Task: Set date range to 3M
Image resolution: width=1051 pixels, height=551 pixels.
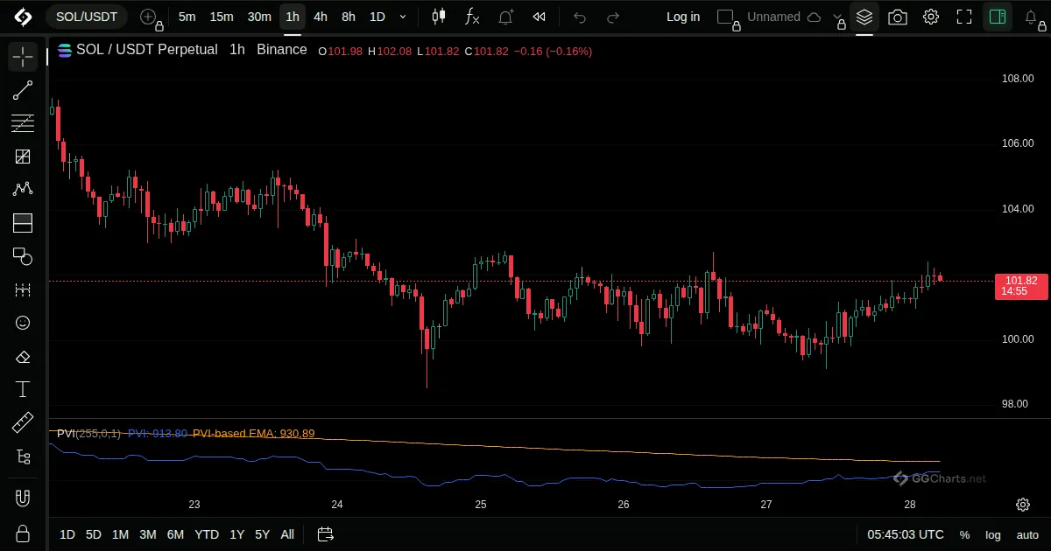Action: click(x=148, y=534)
